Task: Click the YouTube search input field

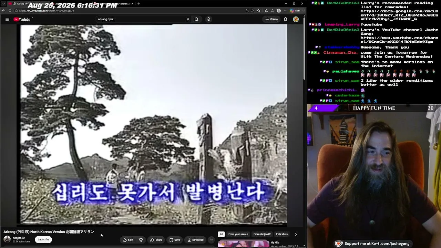Action: [x=141, y=19]
